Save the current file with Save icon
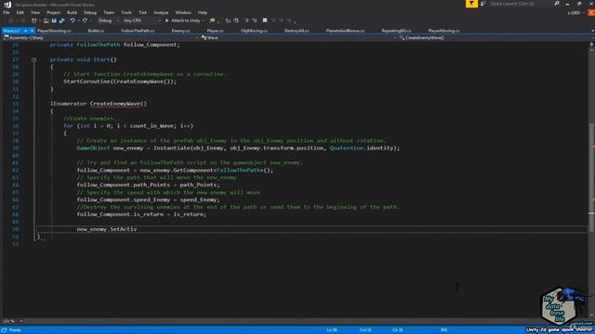 54,20
